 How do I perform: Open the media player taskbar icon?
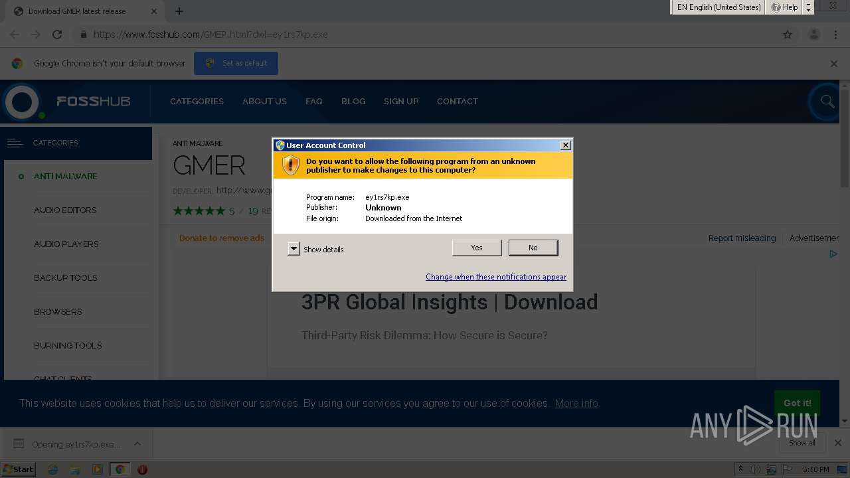(x=98, y=469)
